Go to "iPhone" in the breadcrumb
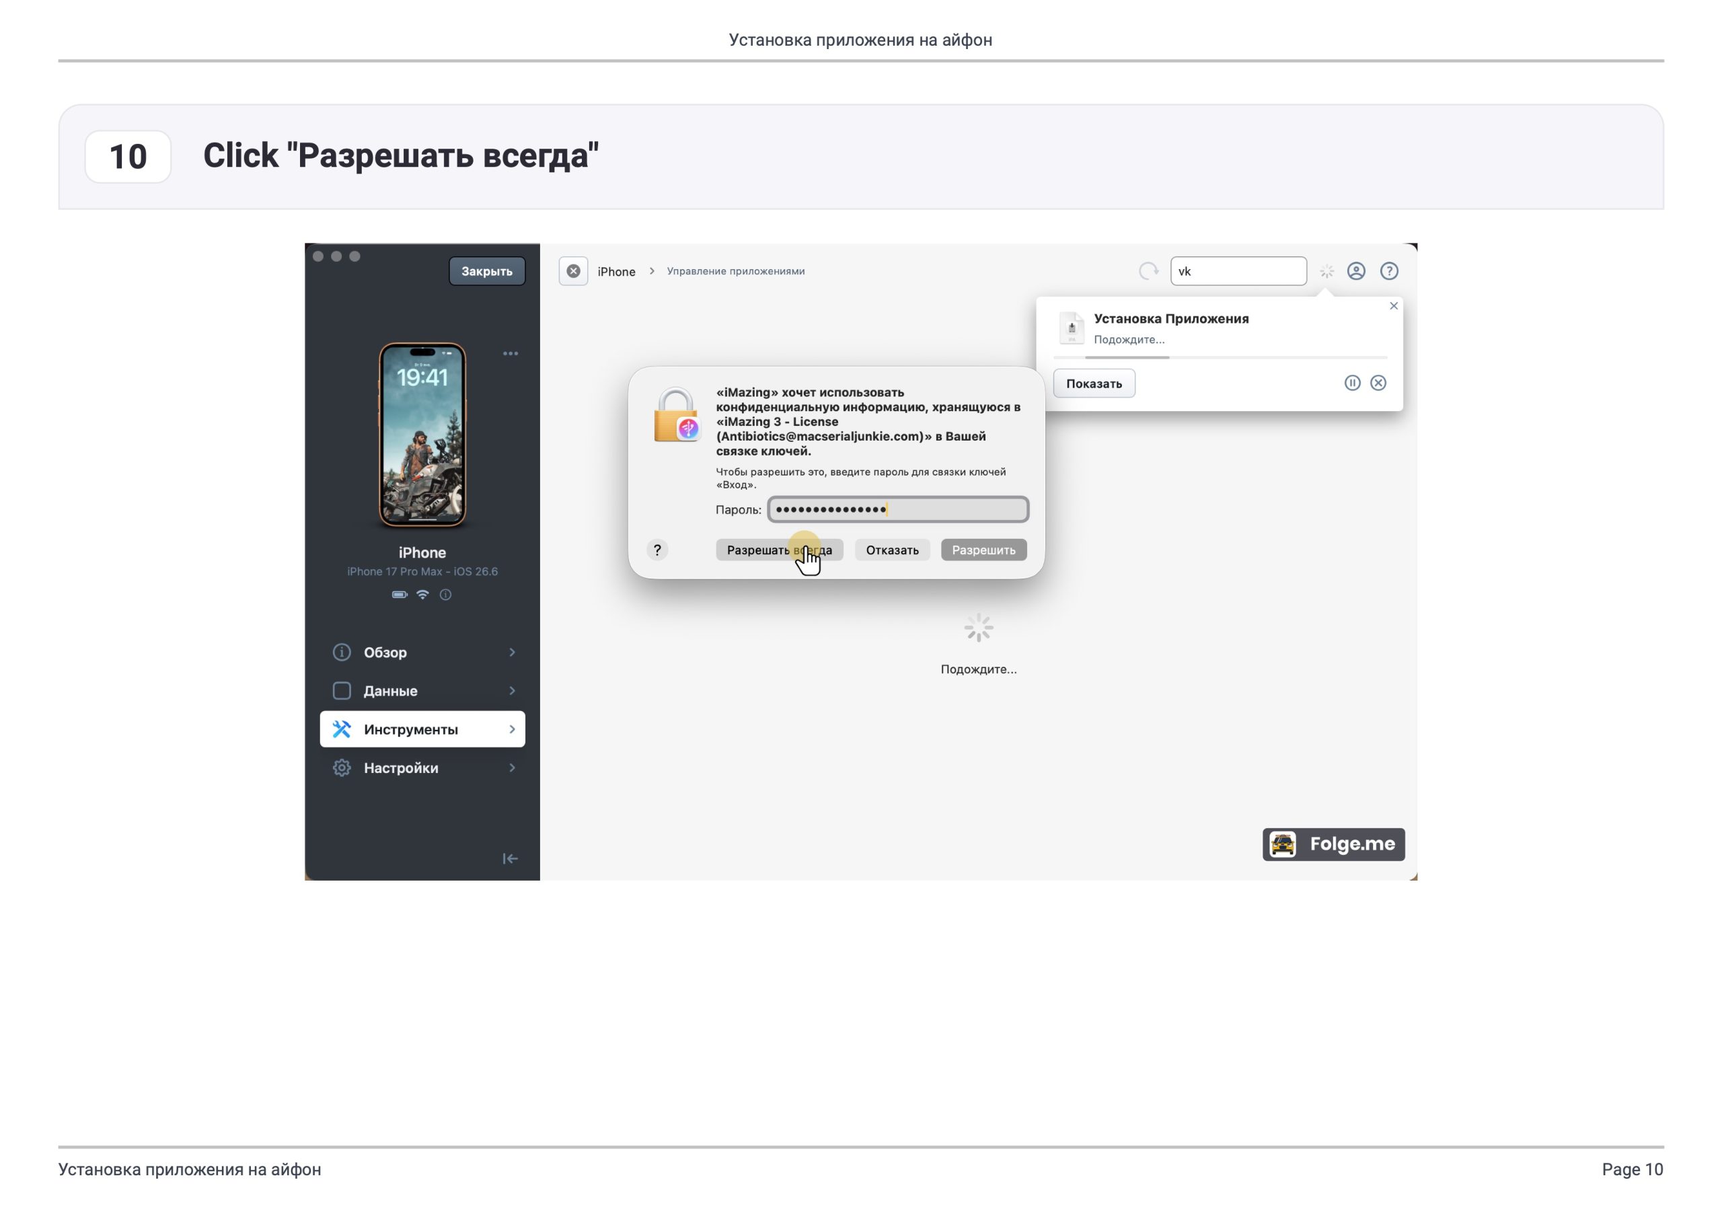 click(x=617, y=272)
